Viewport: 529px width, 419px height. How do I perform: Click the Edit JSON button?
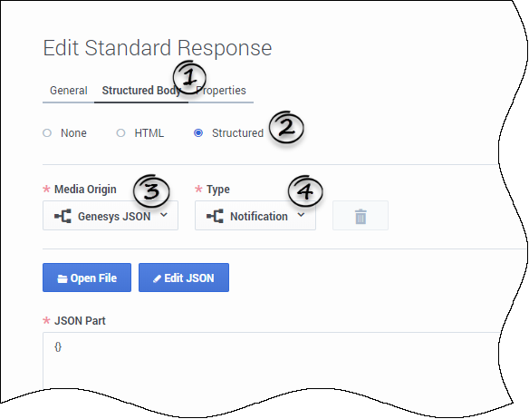click(184, 278)
